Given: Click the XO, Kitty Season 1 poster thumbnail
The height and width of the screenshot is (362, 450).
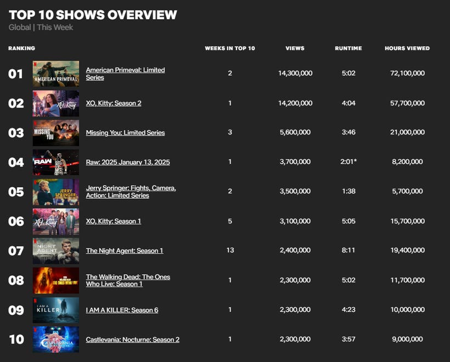Looking at the screenshot, I should tap(55, 221).
